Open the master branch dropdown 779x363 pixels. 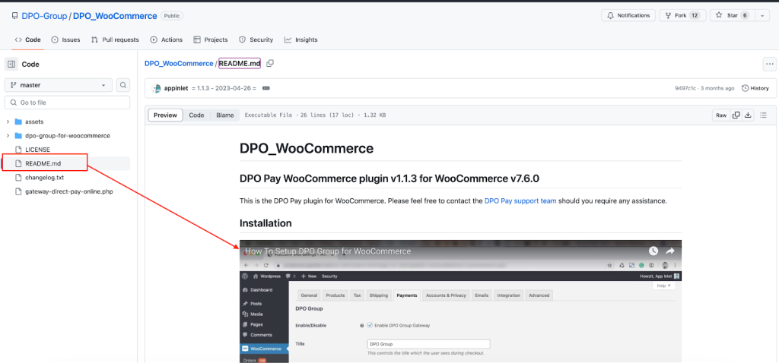point(59,85)
